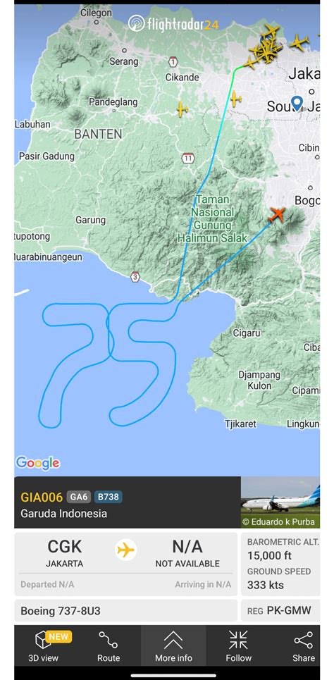This screenshot has width=334, height=680.
Task: Tap the Google logo on map
Action: (38, 463)
